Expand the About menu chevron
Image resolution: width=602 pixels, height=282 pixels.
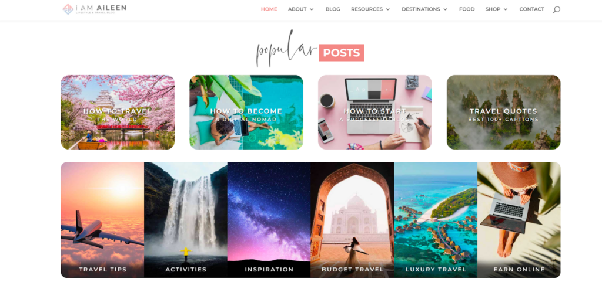[x=312, y=9]
